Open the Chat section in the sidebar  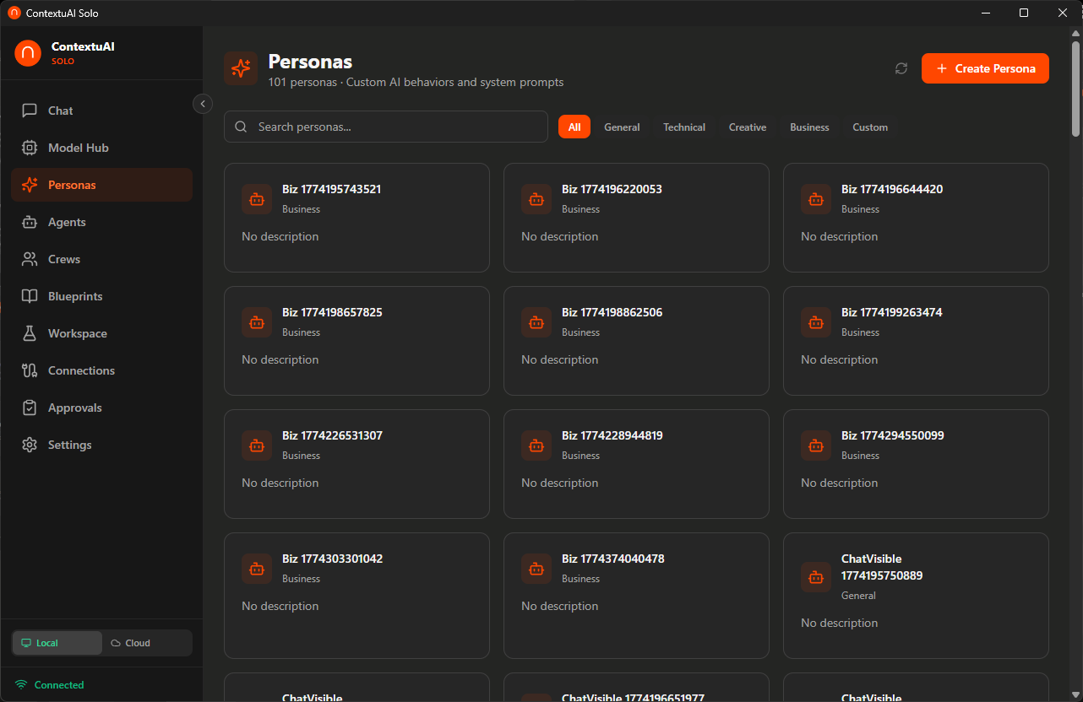tap(59, 111)
